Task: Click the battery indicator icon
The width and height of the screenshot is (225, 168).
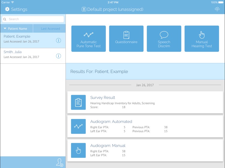Action: pyautogui.click(x=221, y=2)
